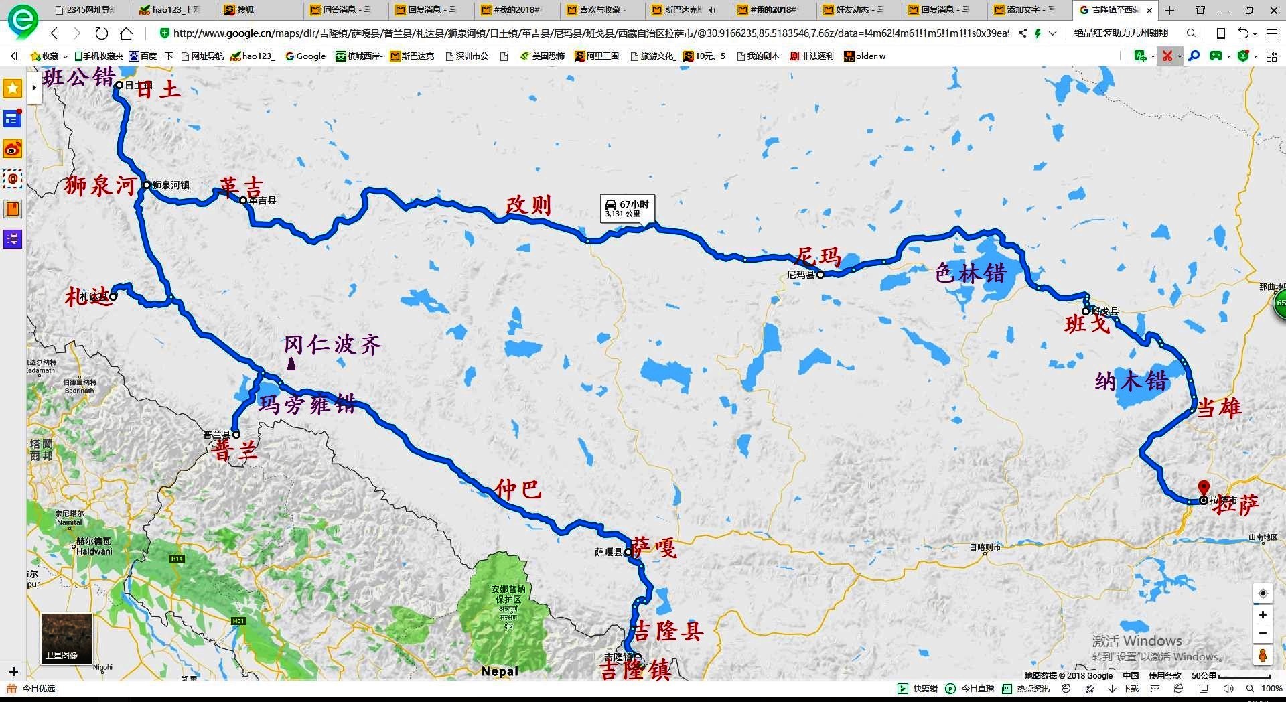Click the URL address field
1286x702 pixels.
pos(589,33)
